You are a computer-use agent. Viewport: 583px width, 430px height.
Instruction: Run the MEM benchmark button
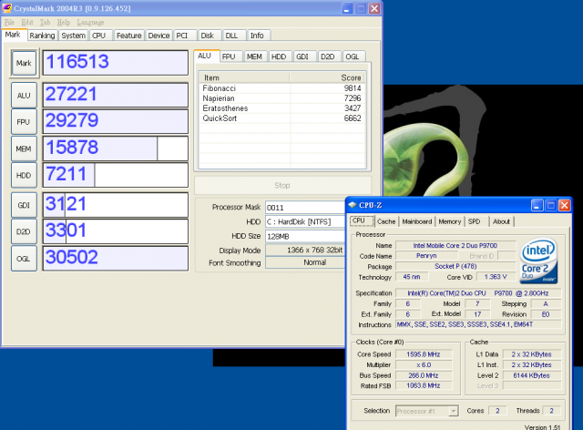tap(24, 148)
